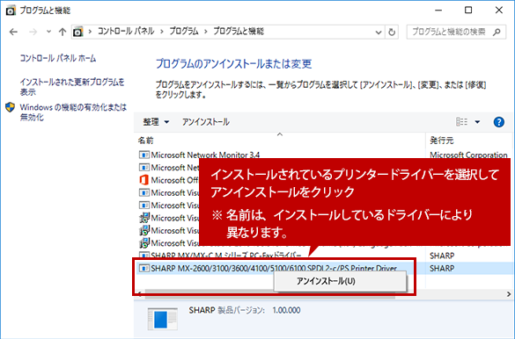Click the search magnifier icon
This screenshot has width=515, height=339.
(497, 32)
